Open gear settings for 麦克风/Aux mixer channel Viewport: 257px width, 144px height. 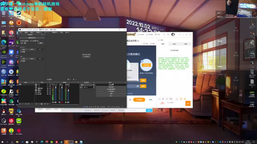(53, 102)
